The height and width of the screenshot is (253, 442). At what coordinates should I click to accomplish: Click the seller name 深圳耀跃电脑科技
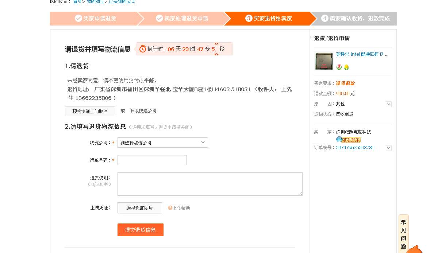pos(353,132)
